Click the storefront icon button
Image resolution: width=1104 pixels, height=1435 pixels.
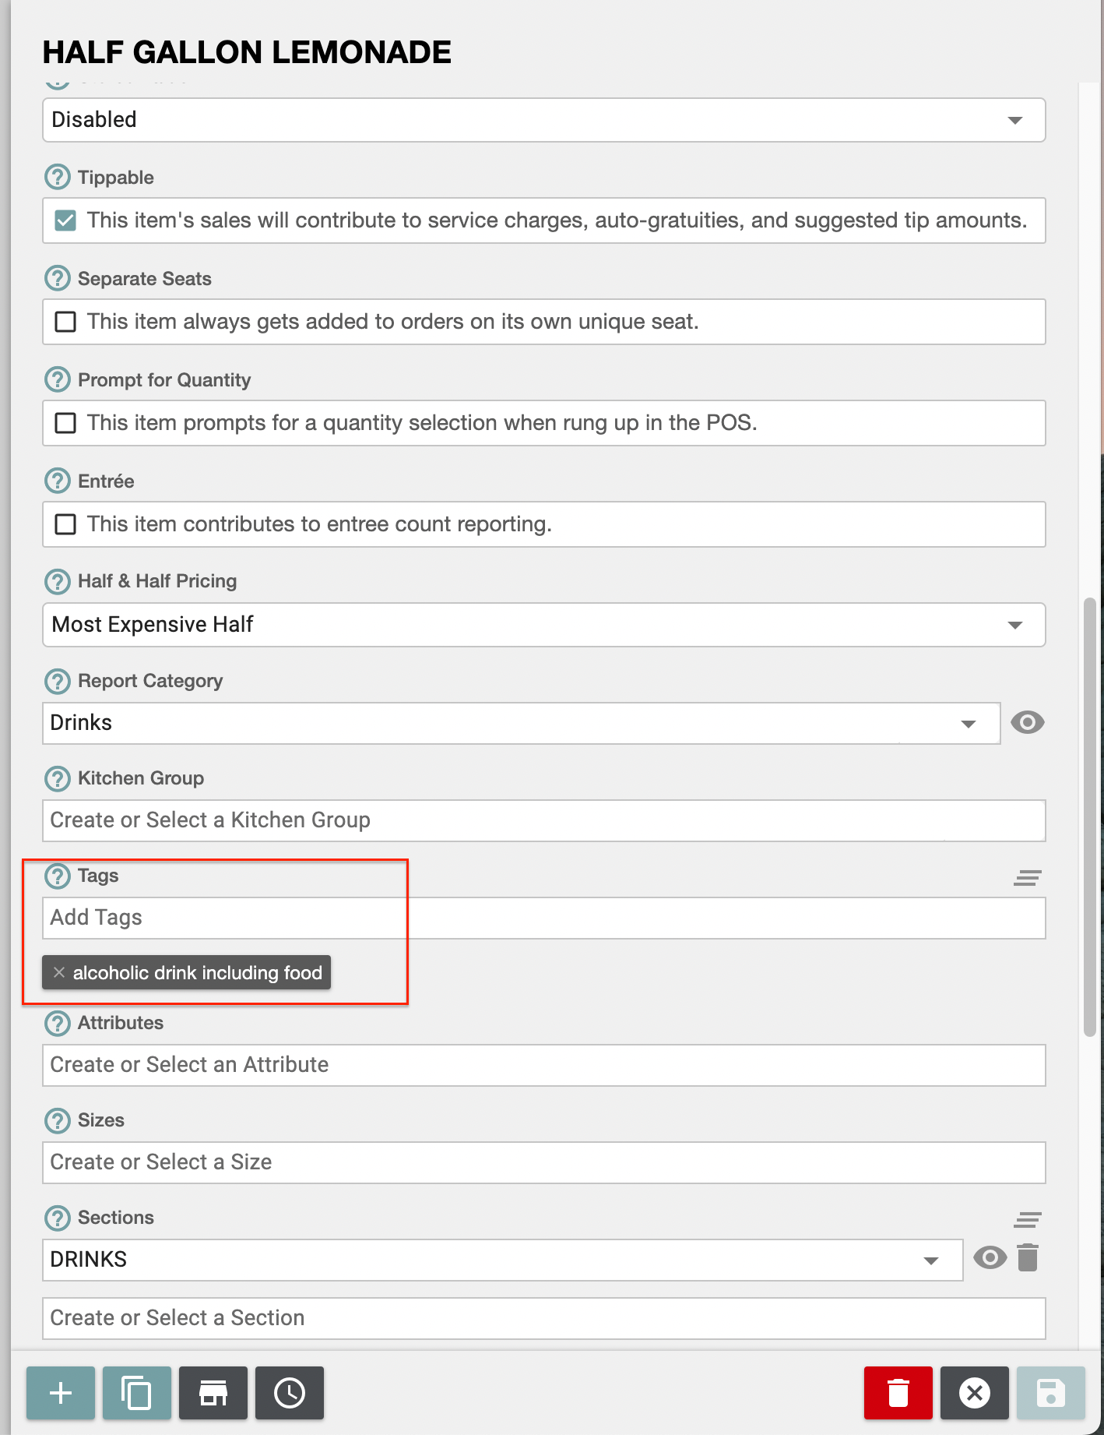tap(213, 1392)
